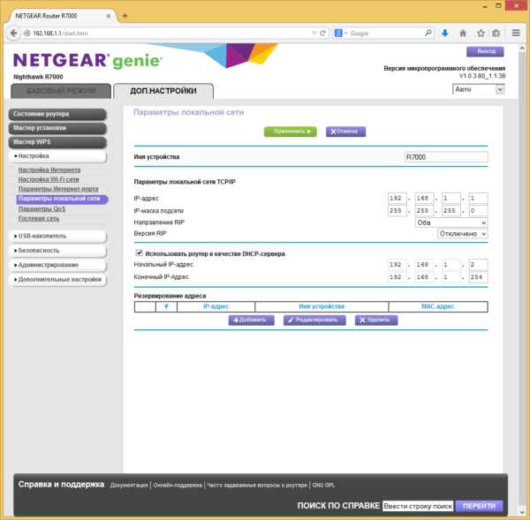Reload the page with the refresh icon
The width and height of the screenshot is (530, 520).
[322, 34]
